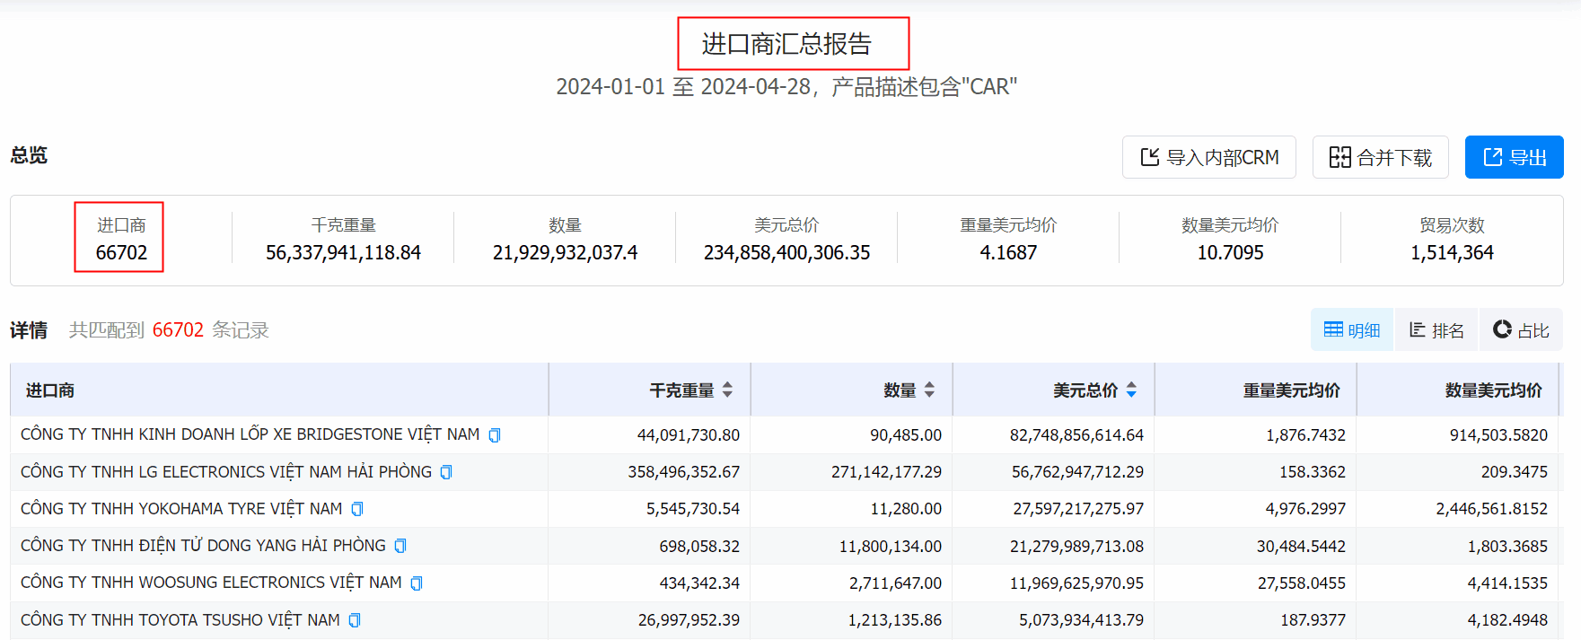The height and width of the screenshot is (640, 1581).
Task: Click copy icon next to Woosung Electronics
Action: click(x=417, y=583)
